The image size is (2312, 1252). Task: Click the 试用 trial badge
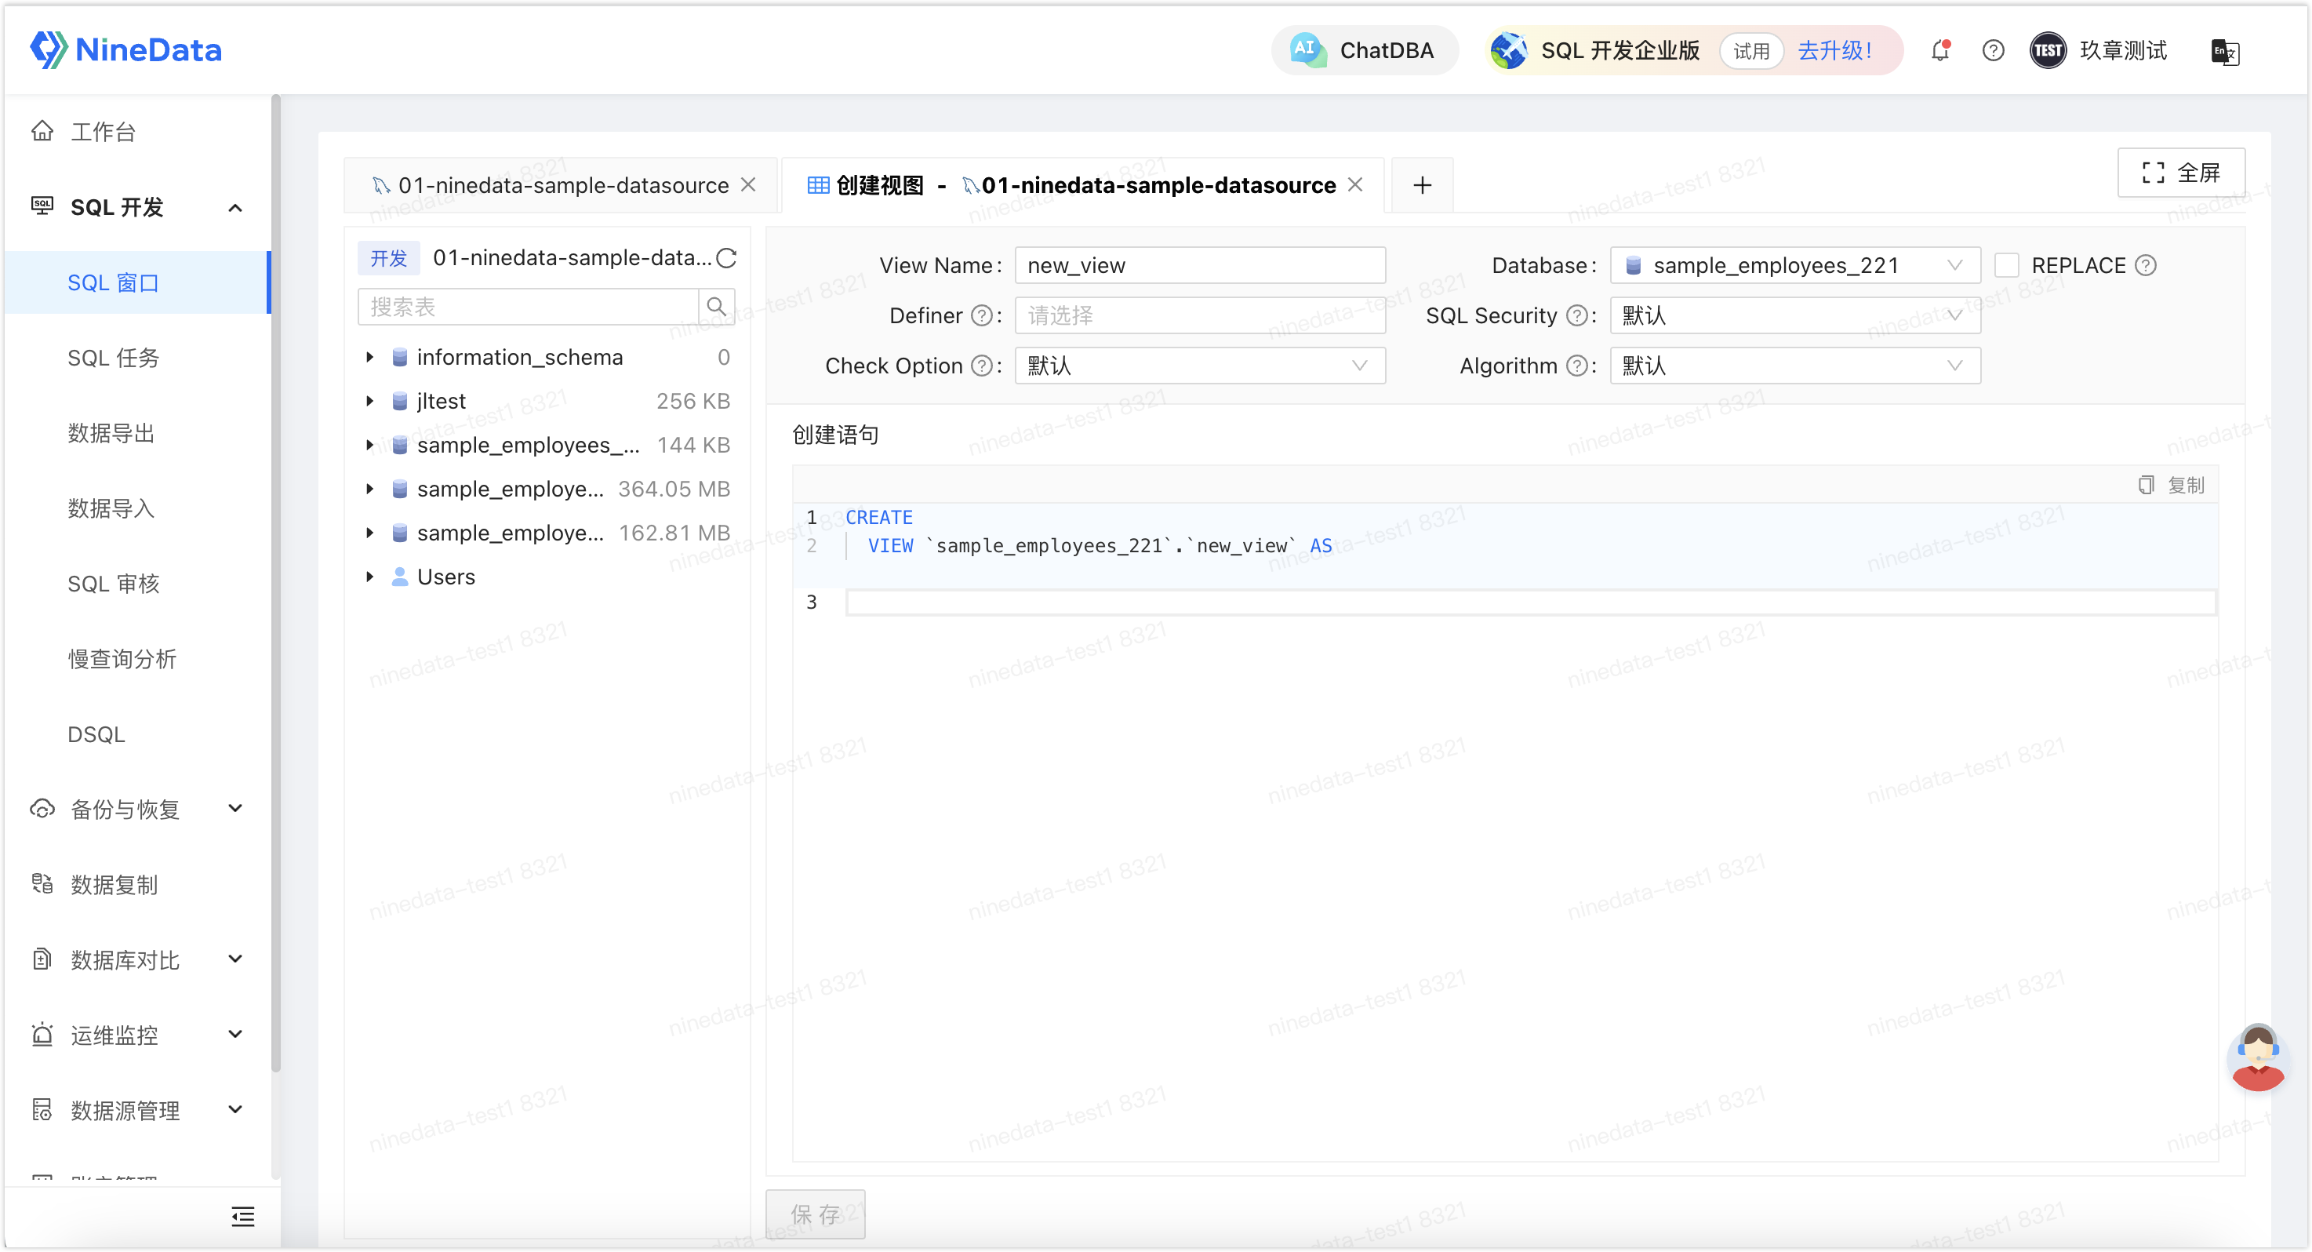1750,51
